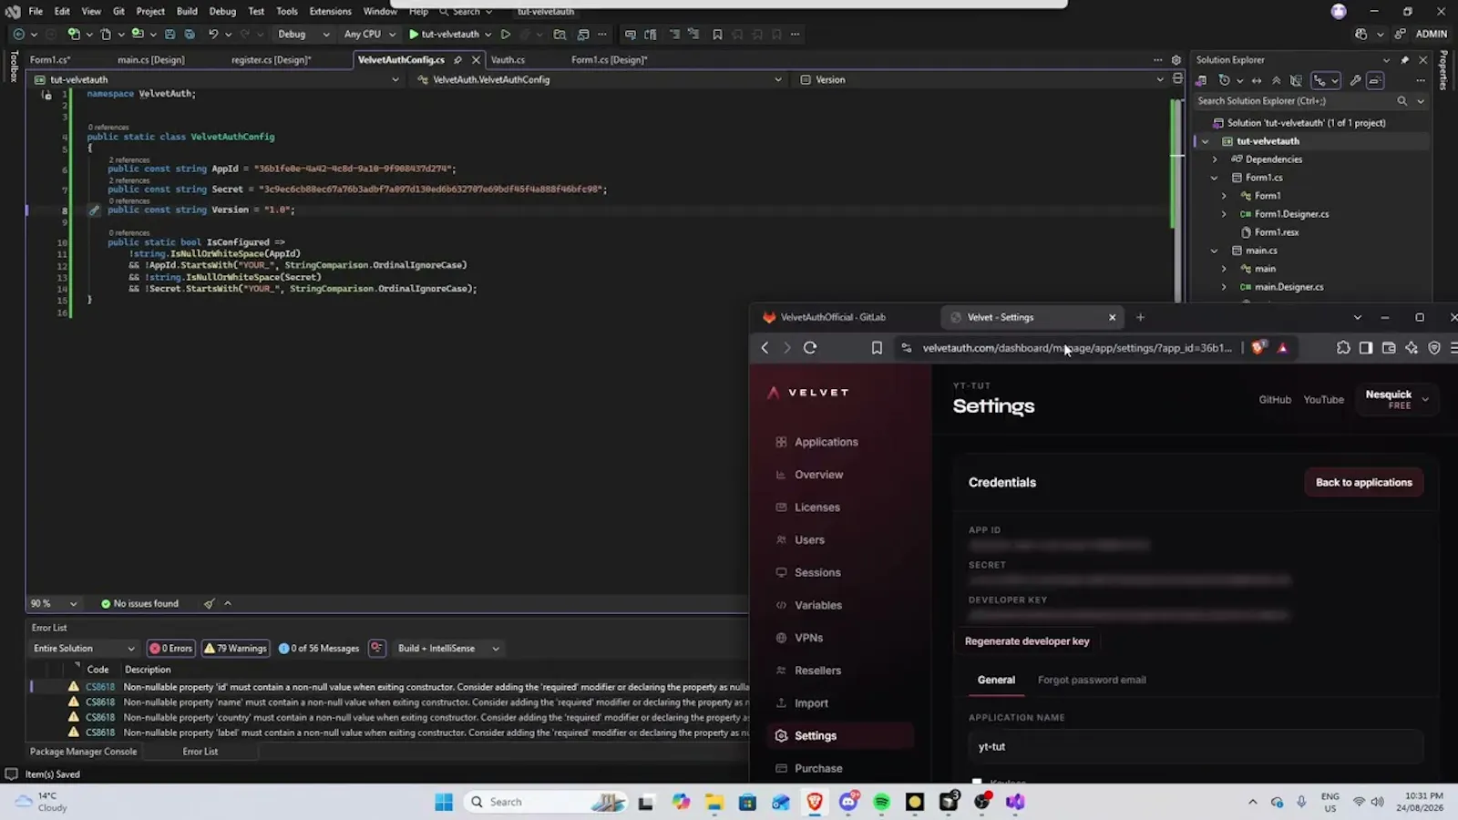Open File Explorer from the taskbar
The image size is (1458, 820).
pos(714,802)
